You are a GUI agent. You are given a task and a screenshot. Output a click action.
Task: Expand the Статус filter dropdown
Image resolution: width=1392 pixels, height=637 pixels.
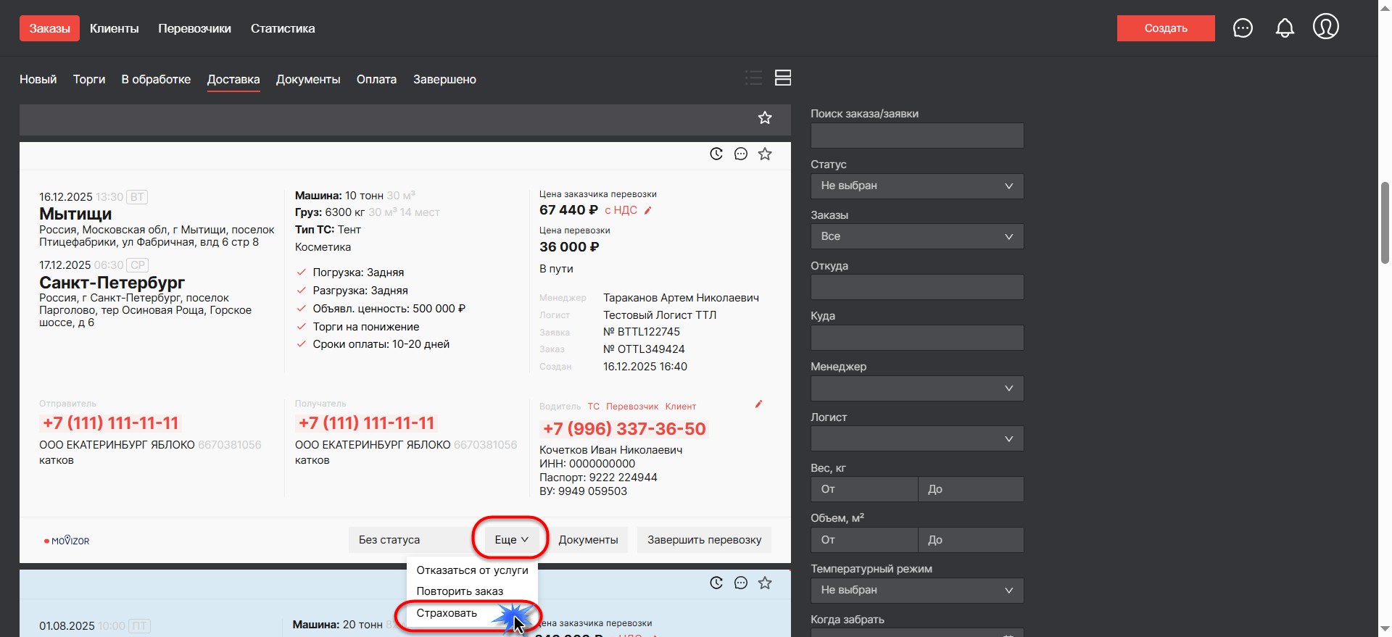pos(916,186)
